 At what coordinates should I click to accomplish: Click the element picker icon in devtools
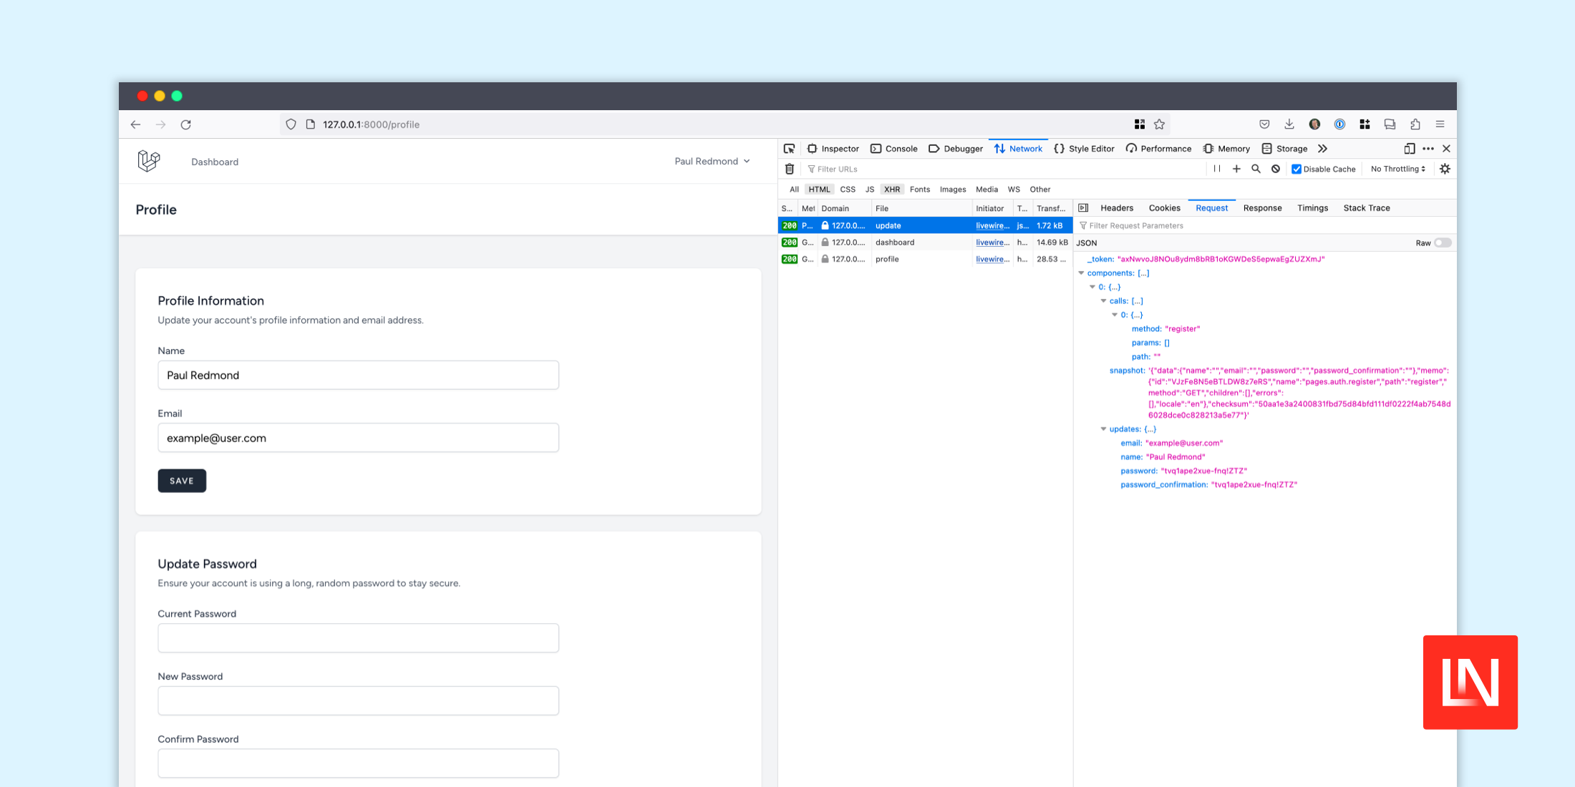789,149
